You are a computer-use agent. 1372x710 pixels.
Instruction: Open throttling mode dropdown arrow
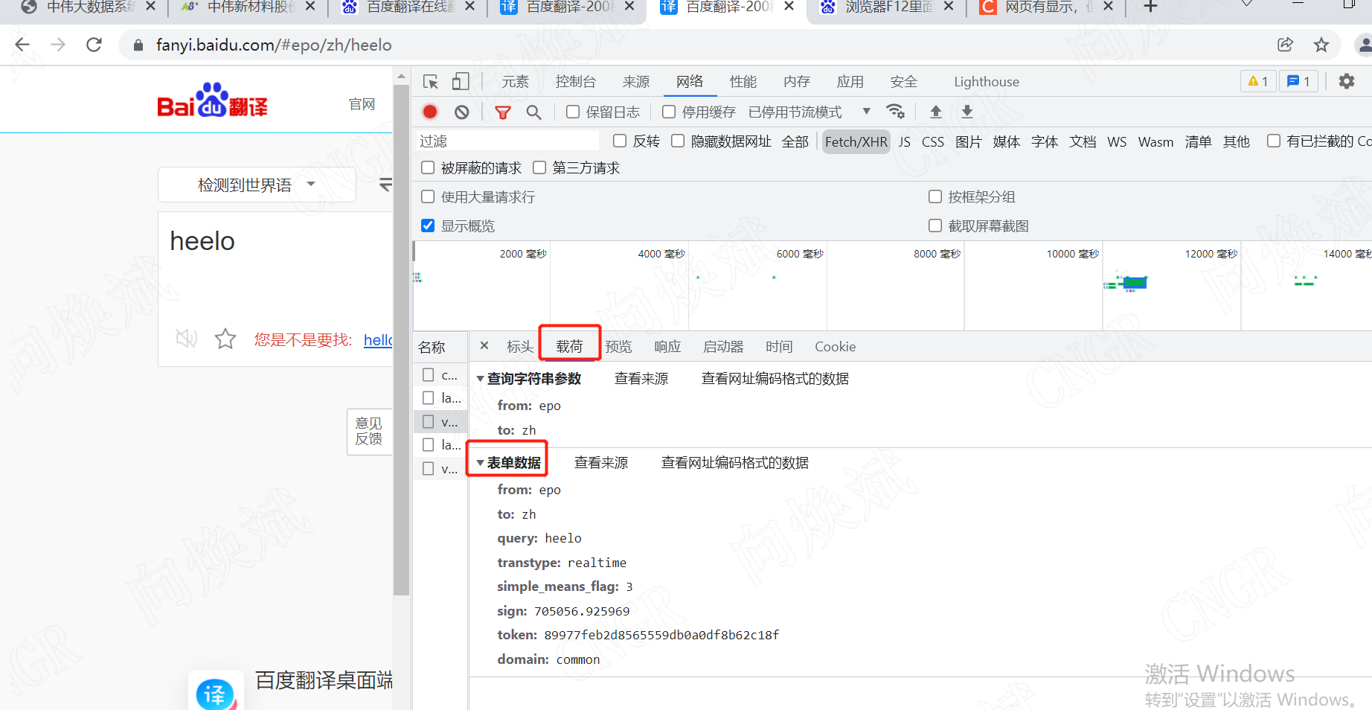[866, 112]
